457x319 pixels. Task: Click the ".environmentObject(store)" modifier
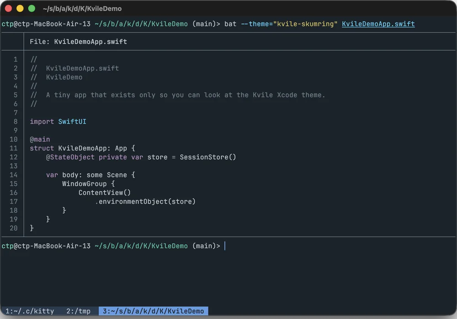pyautogui.click(x=145, y=202)
